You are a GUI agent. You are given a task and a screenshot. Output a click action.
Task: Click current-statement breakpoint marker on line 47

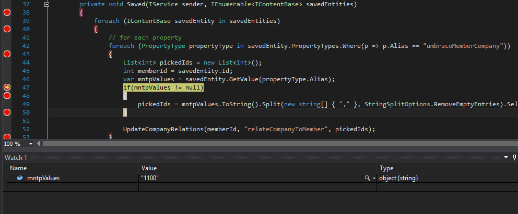tap(7, 87)
